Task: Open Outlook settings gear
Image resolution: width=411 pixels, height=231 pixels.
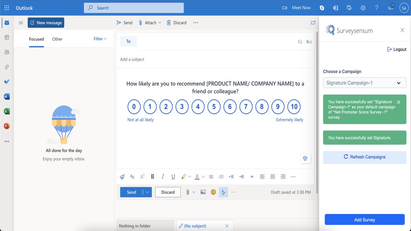Action: pyautogui.click(x=363, y=8)
